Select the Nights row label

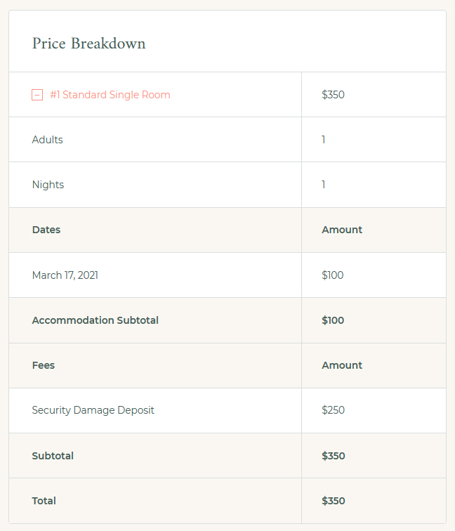coord(48,185)
